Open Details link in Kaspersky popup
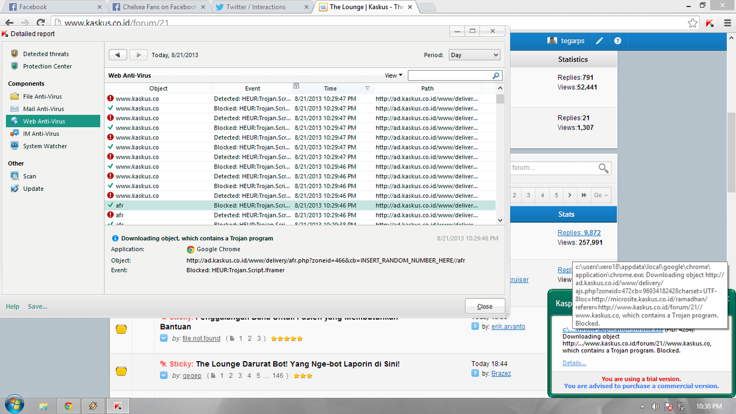 click(x=574, y=363)
